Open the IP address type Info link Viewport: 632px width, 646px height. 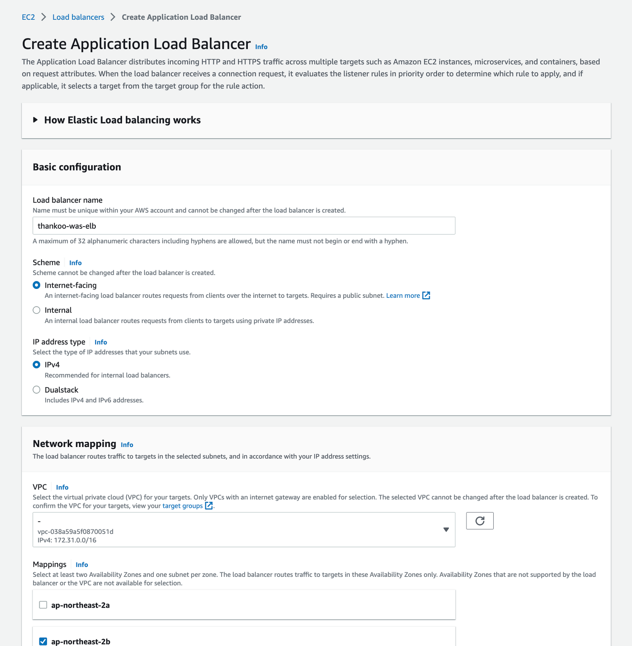click(101, 342)
